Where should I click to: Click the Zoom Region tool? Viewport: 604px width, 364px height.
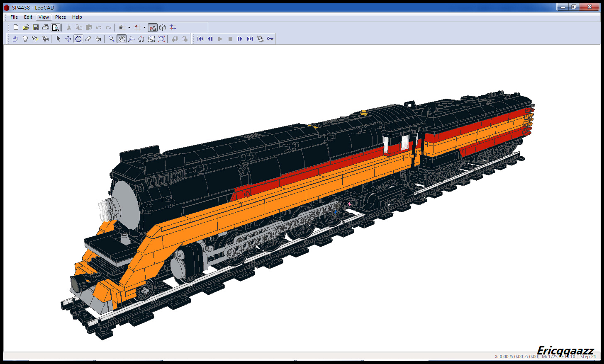tap(151, 39)
